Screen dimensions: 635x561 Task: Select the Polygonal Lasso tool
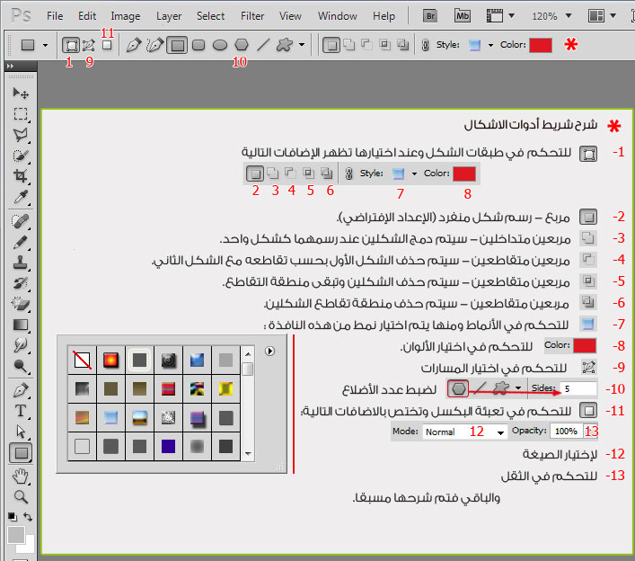21,135
